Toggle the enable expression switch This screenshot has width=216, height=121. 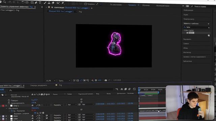35,113
